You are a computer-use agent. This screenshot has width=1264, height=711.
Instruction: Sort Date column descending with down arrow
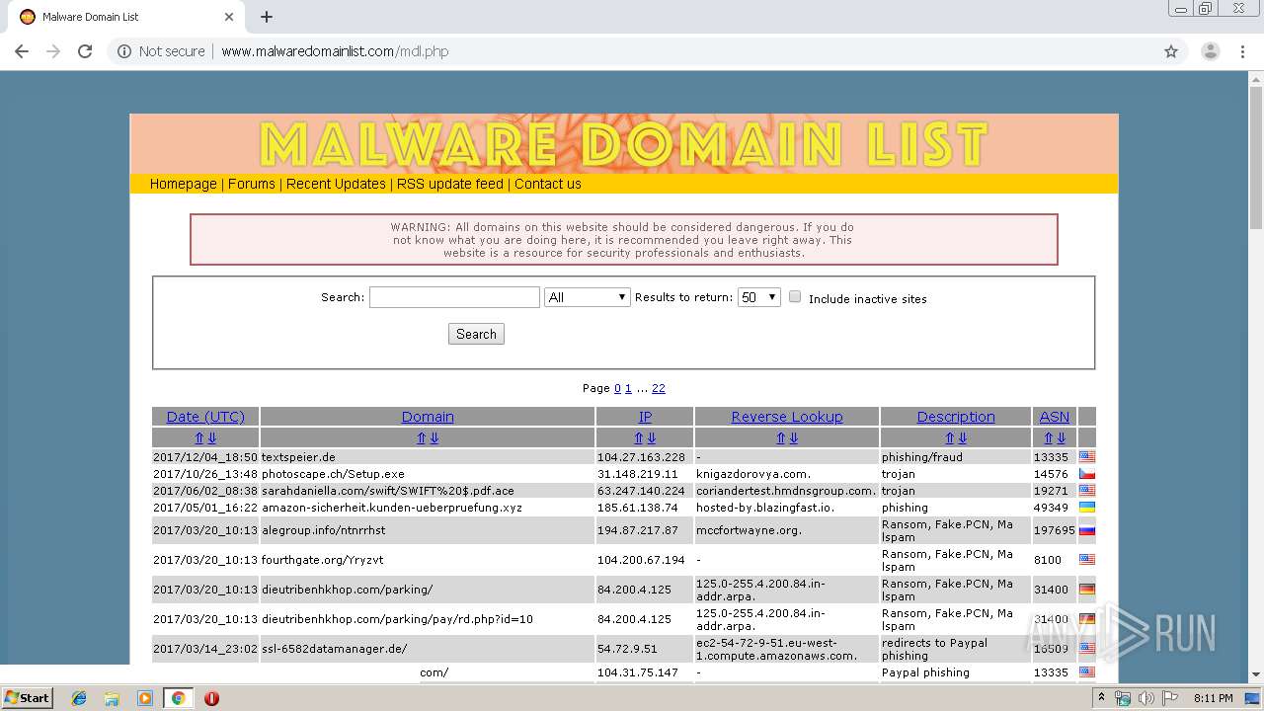coord(211,437)
